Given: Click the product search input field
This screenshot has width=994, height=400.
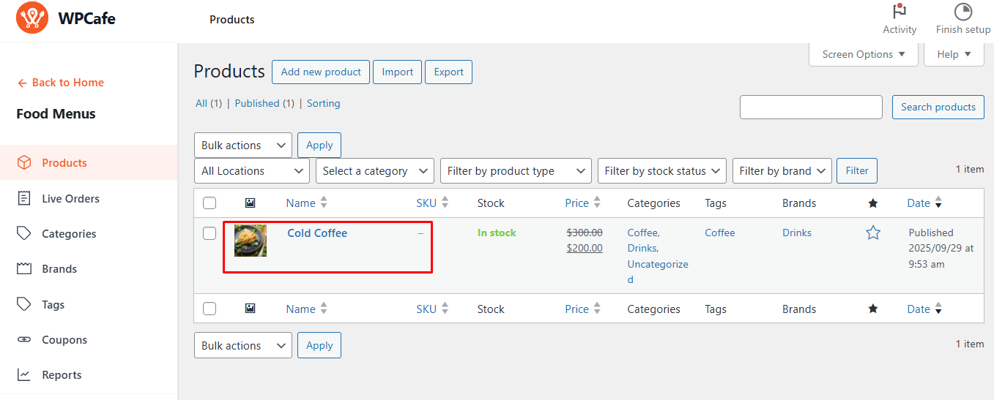Looking at the screenshot, I should click(811, 107).
